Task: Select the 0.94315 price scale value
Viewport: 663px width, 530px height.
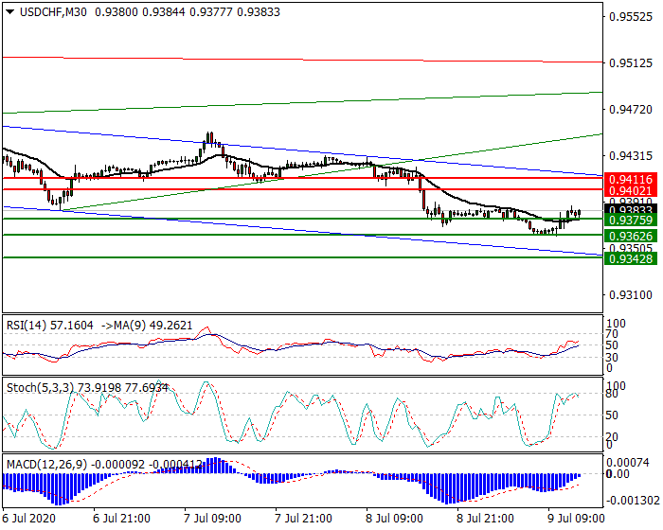Action: [x=631, y=156]
